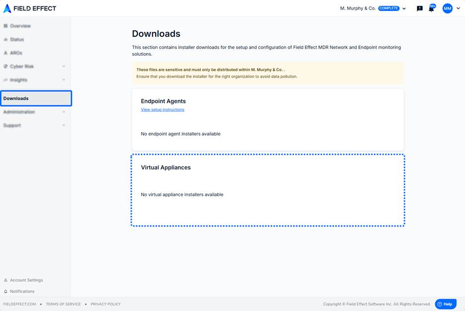Click the Status chart icon
The height and width of the screenshot is (311, 465).
pyautogui.click(x=5, y=39)
